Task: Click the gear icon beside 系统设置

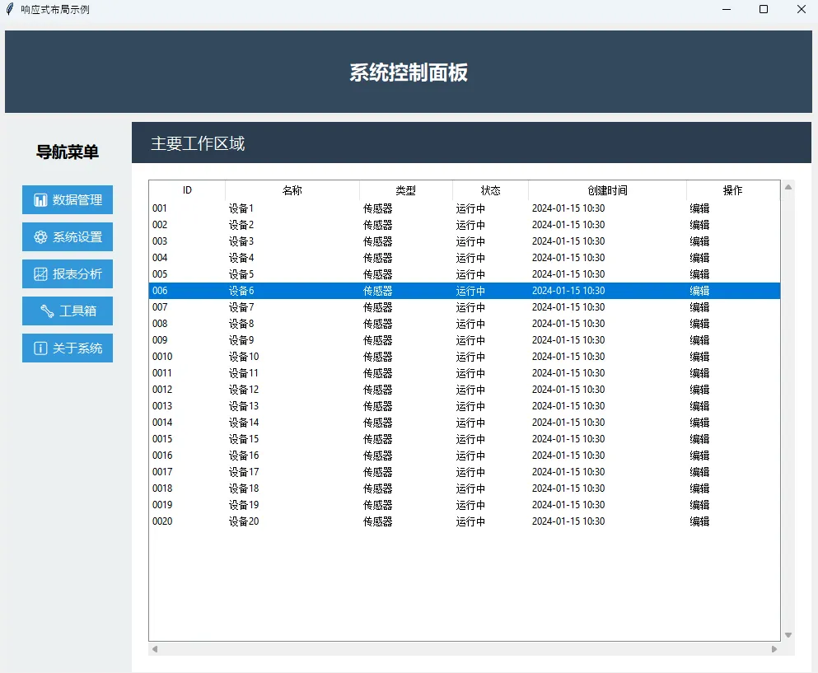Action: point(40,237)
